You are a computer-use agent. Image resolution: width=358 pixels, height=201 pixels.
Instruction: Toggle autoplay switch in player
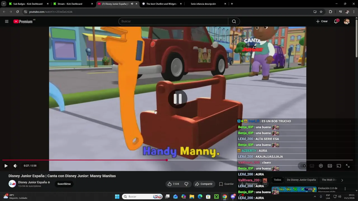303,166
